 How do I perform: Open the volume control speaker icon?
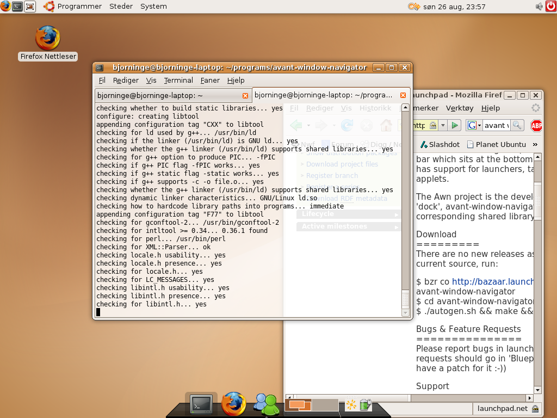coord(539,7)
